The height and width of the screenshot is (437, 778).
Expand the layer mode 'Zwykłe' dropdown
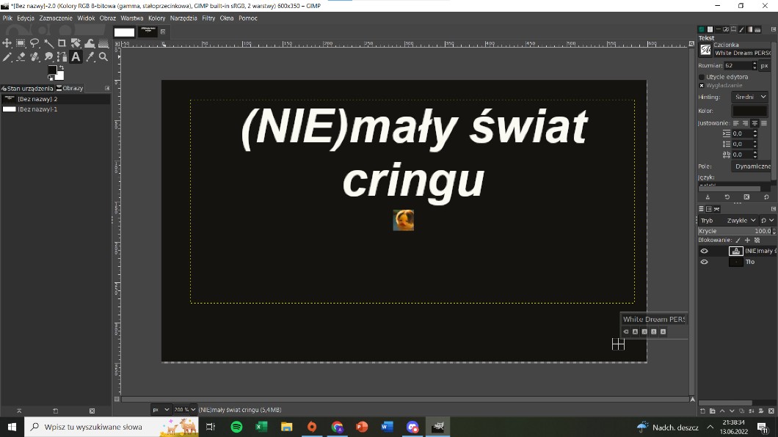click(x=740, y=220)
